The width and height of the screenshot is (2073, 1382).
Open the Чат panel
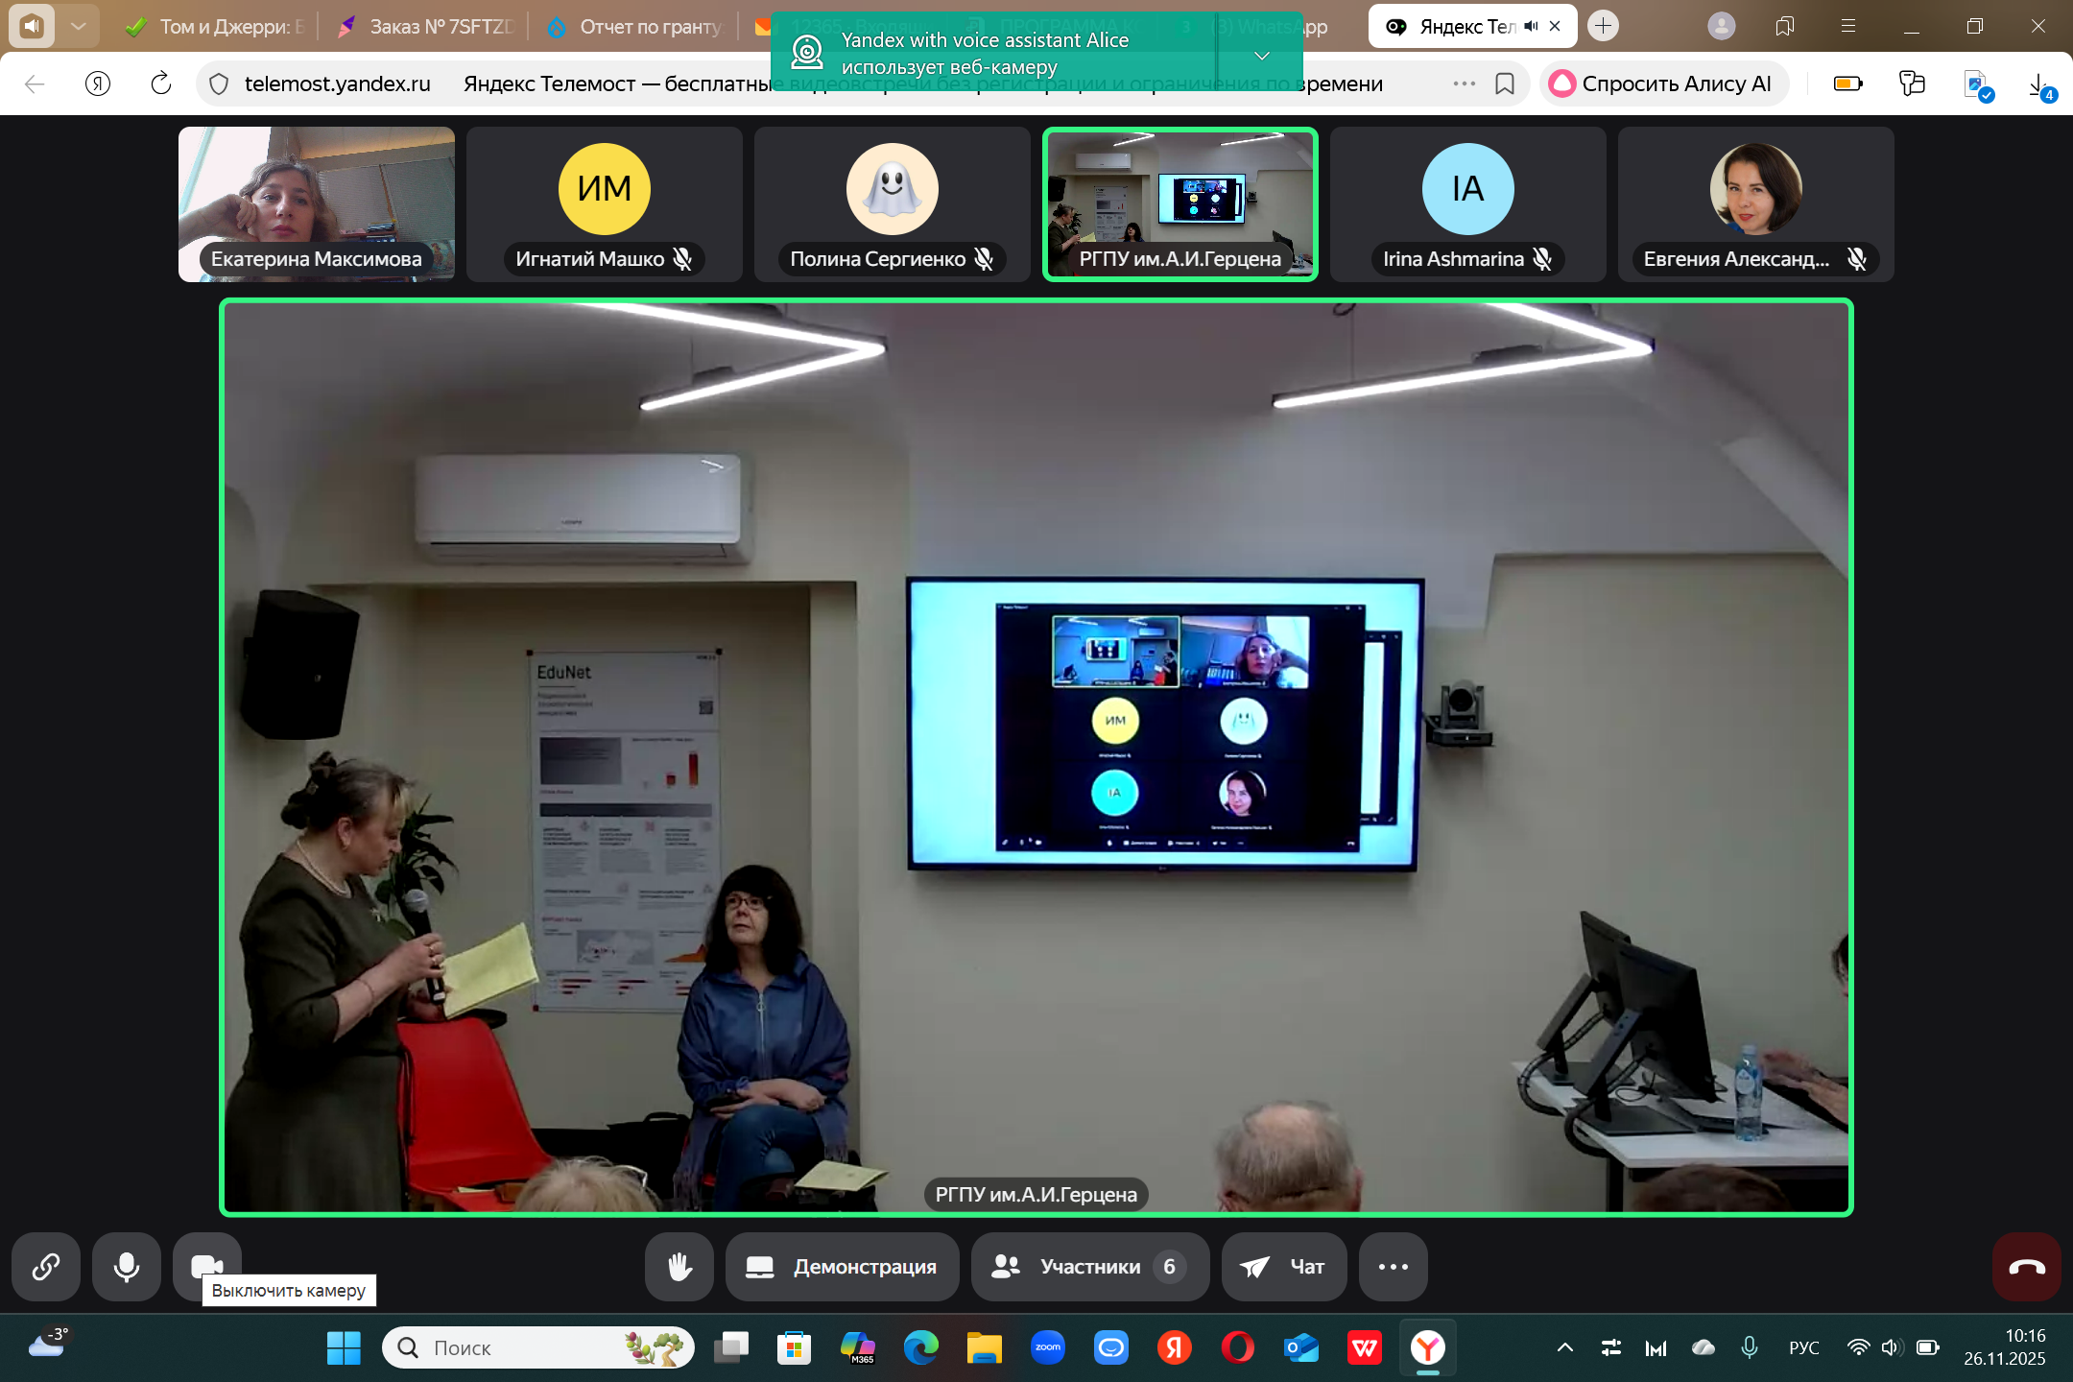(x=1283, y=1267)
